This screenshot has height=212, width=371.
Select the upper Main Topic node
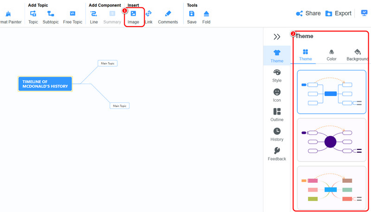[x=108, y=64]
